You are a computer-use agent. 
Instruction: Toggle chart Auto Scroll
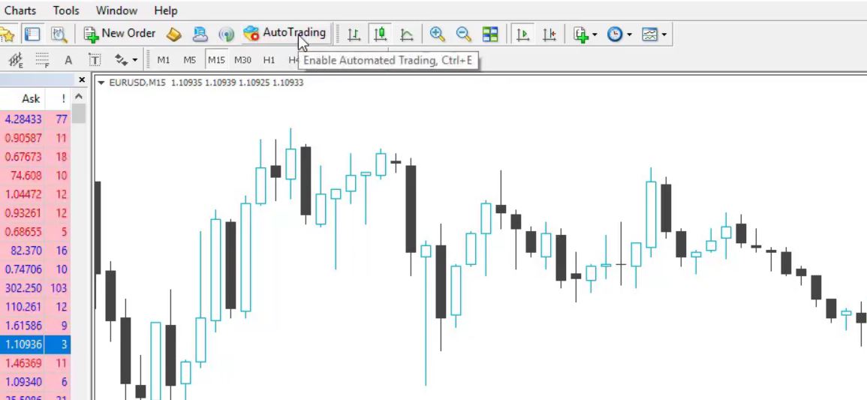coord(522,35)
